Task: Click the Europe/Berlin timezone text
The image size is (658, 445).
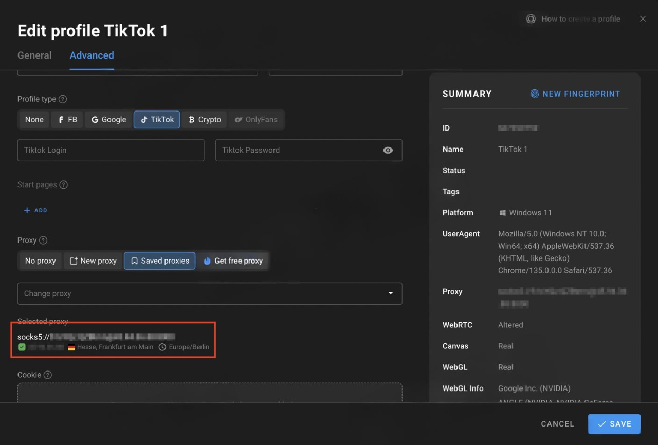Action: [189, 347]
